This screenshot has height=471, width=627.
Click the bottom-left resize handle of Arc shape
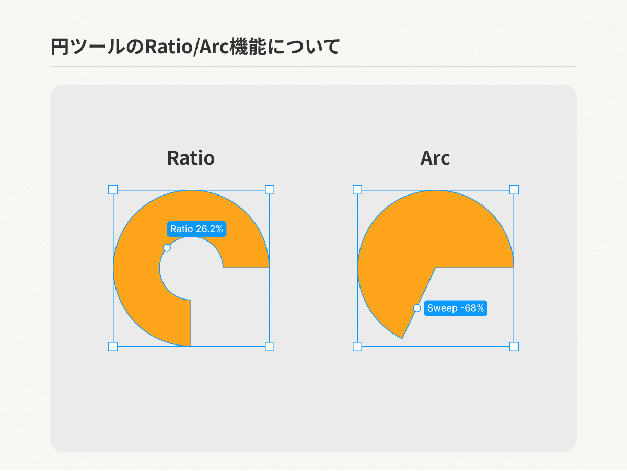click(357, 346)
